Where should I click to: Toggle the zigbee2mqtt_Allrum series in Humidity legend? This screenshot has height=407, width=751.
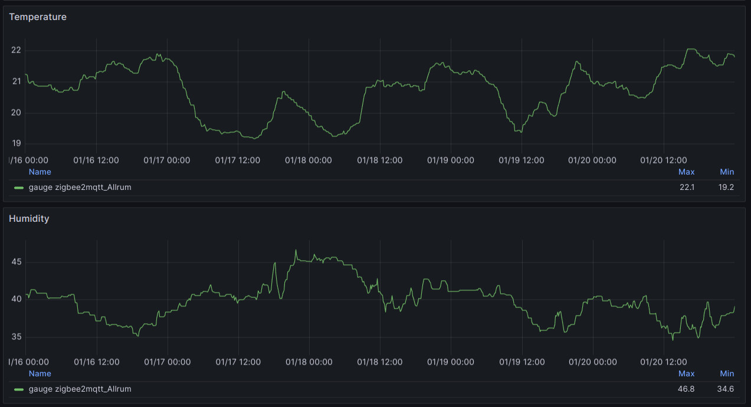[80, 389]
